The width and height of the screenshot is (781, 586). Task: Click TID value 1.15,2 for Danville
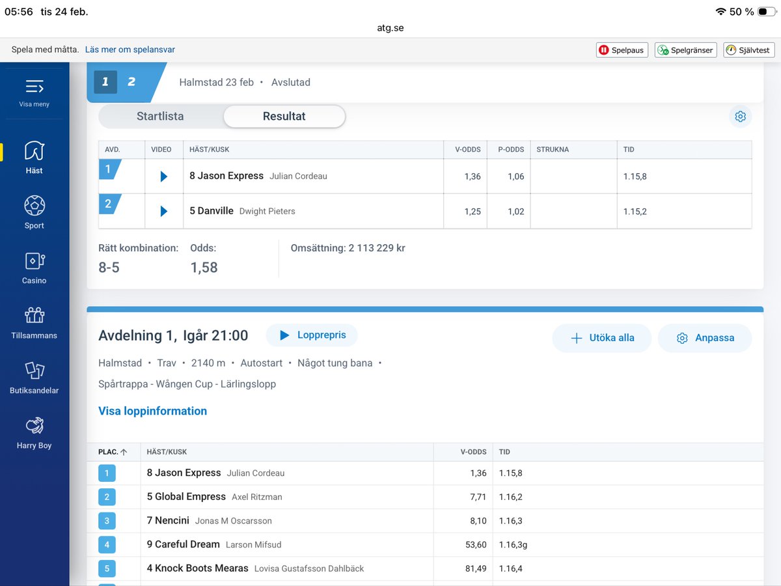coord(635,212)
